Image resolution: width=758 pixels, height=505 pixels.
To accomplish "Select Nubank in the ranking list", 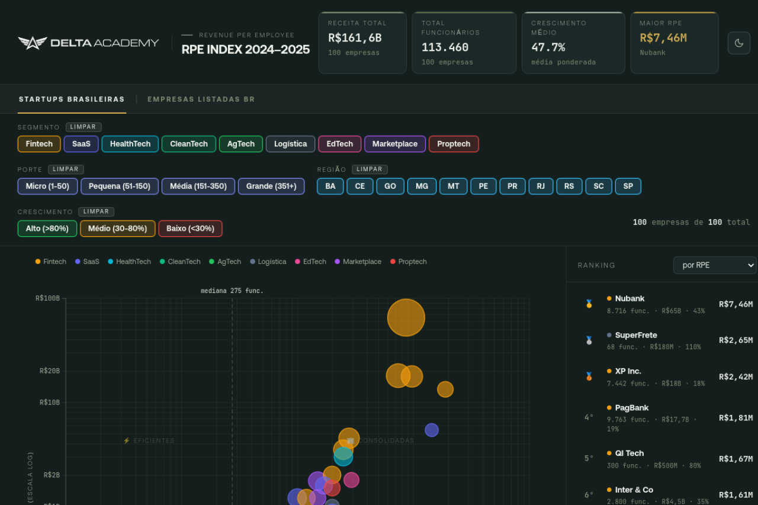I will click(x=663, y=304).
